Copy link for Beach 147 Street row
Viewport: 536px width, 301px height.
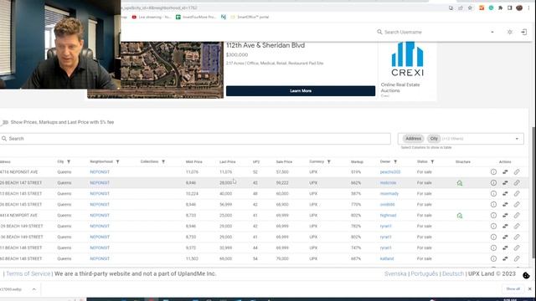517,183
